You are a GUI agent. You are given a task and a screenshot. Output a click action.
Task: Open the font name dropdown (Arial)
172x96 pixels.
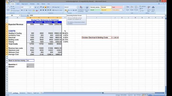[29, 7]
